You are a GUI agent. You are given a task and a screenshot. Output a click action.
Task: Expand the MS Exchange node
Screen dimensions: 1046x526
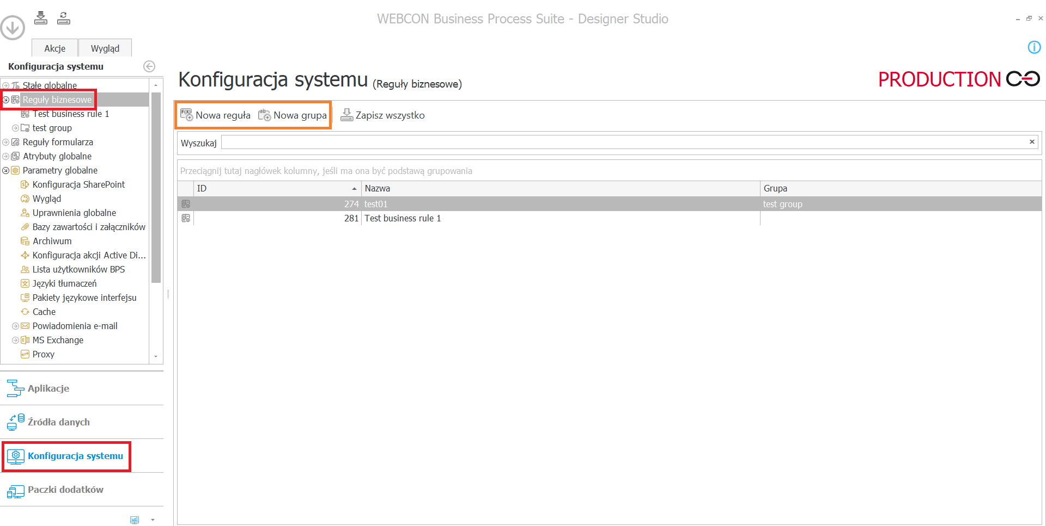click(15, 340)
